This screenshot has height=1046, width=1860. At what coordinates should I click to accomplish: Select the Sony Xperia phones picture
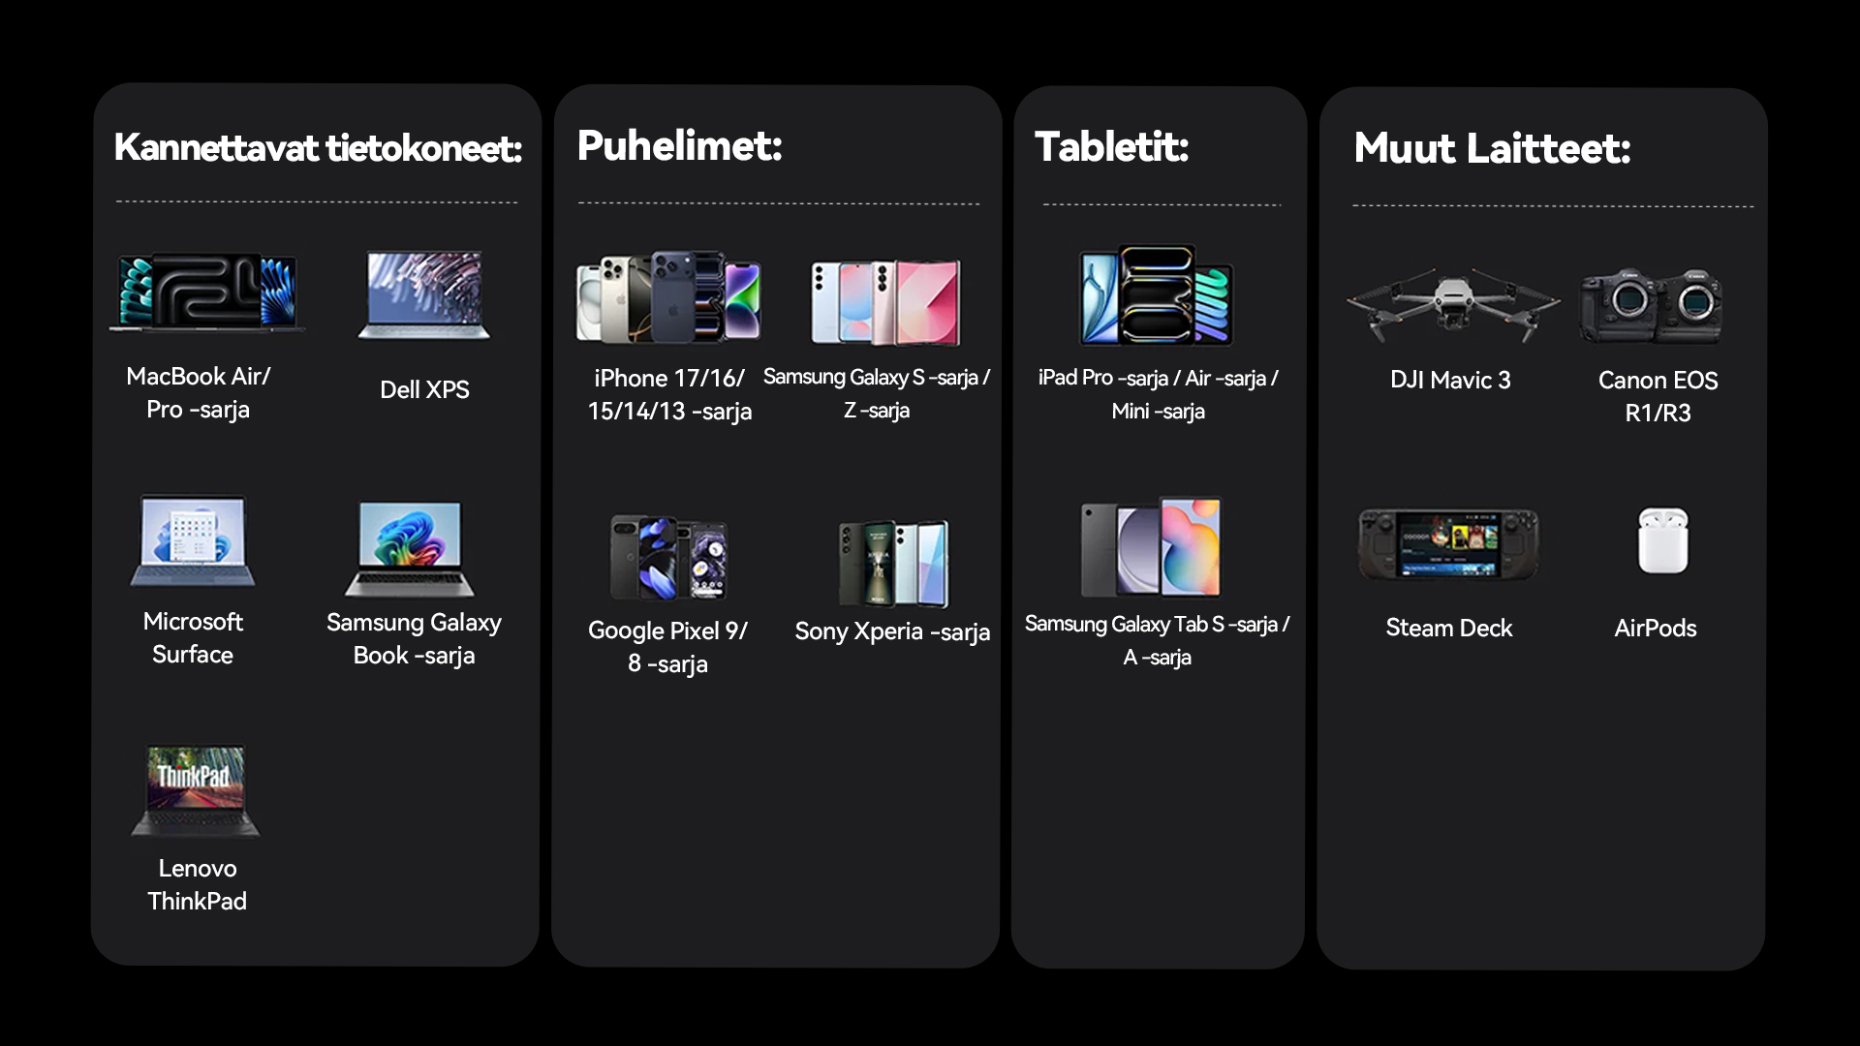point(893,563)
